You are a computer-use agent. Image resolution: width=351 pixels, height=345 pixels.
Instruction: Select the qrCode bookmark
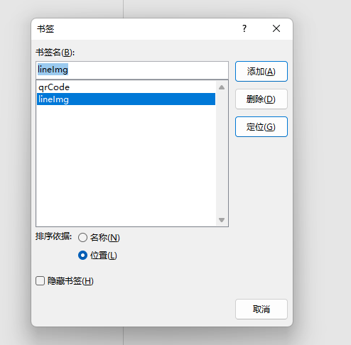[x=126, y=87]
